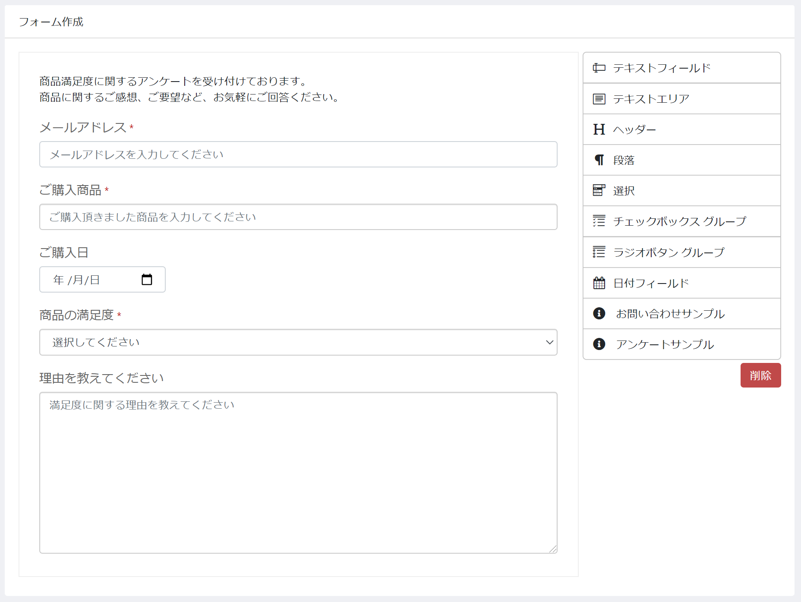801x602 pixels.
Task: Add a ヘッダー component
Action: coord(682,129)
